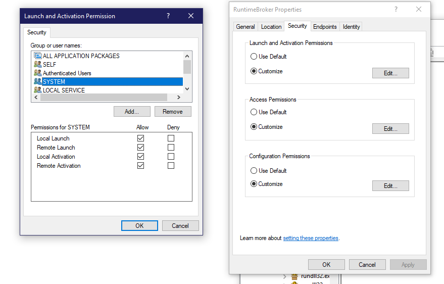The image size is (444, 284).
Task: Close the Launch and Activation Permission dialog
Action: click(191, 16)
